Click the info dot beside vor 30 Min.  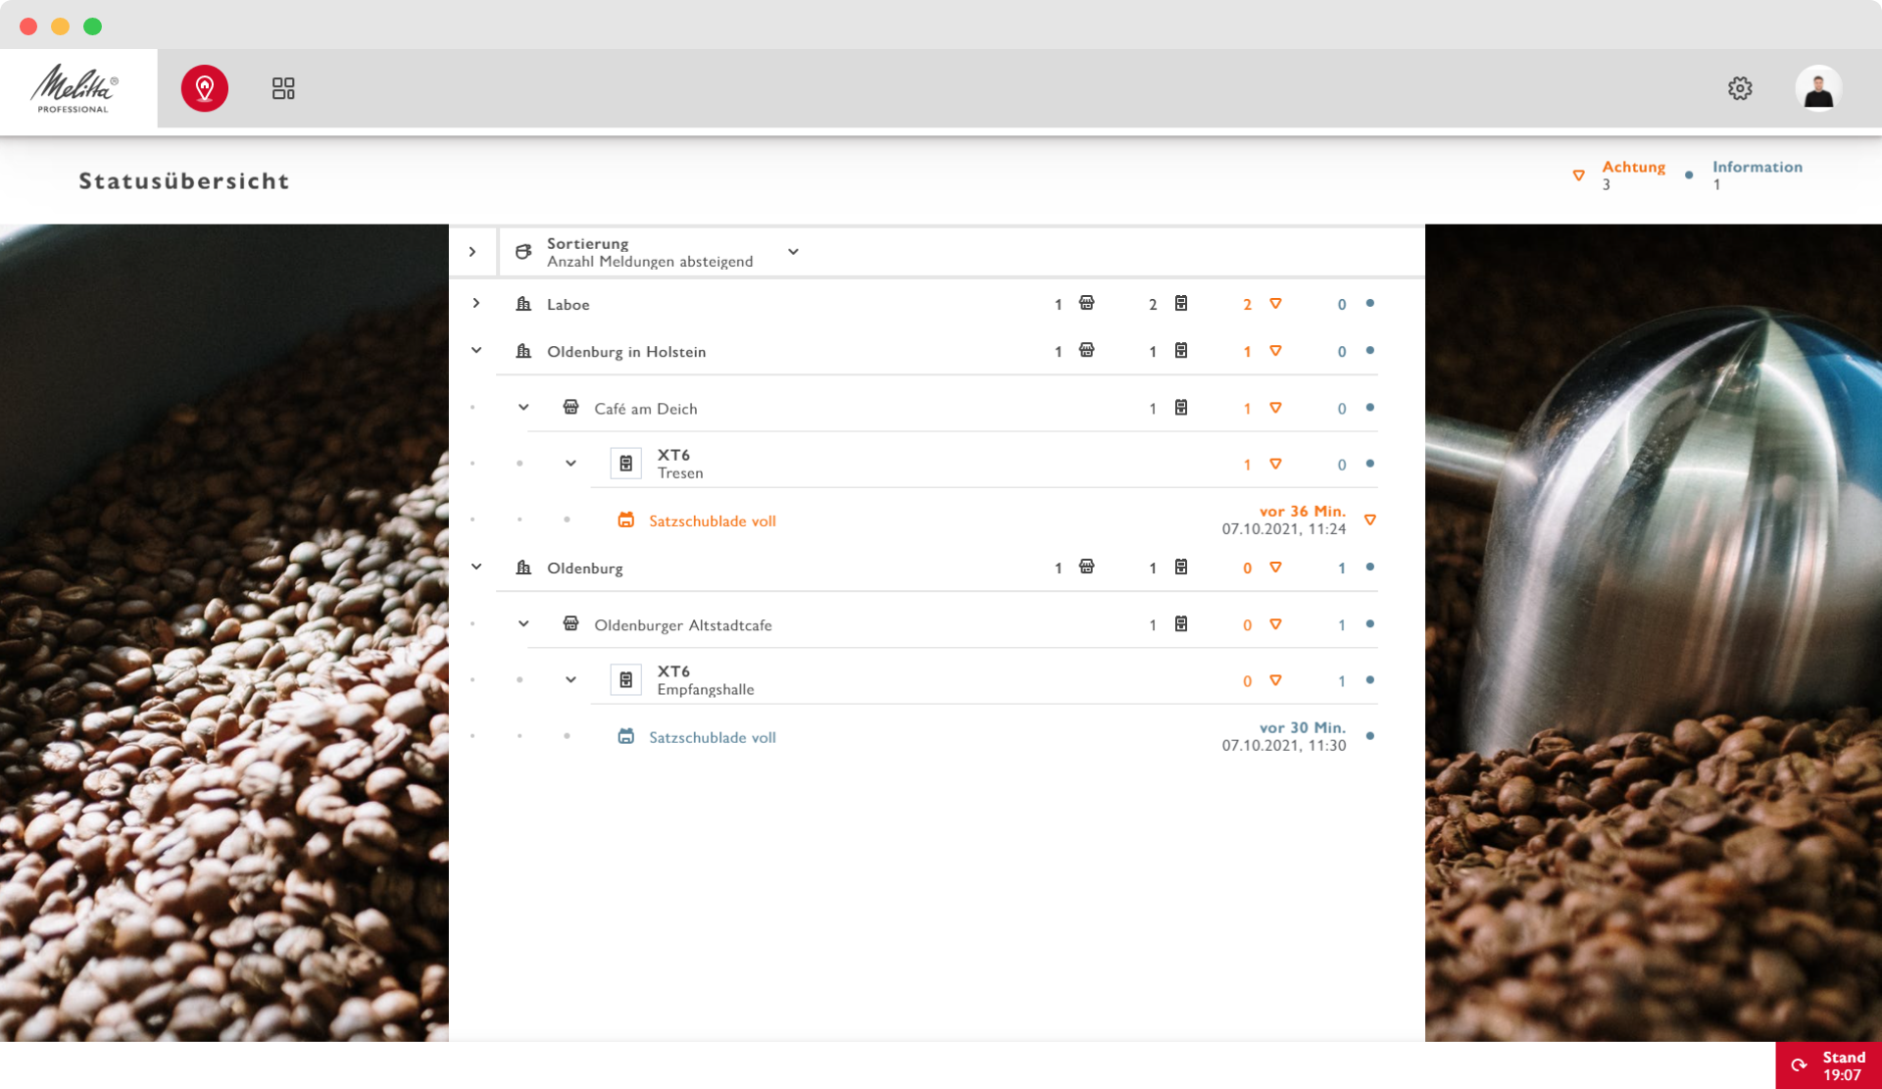[x=1370, y=735]
